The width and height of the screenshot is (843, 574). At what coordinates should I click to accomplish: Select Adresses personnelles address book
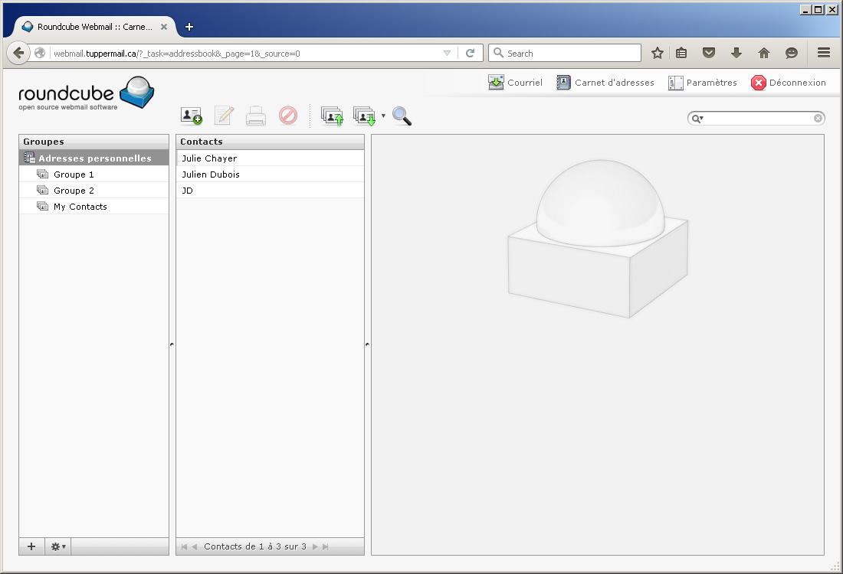94,158
